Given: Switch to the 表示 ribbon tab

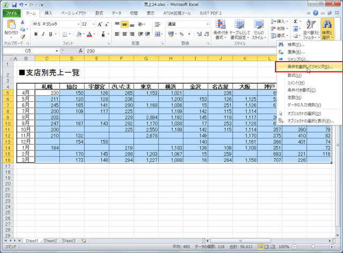Looking at the screenshot, I should coord(151,13).
